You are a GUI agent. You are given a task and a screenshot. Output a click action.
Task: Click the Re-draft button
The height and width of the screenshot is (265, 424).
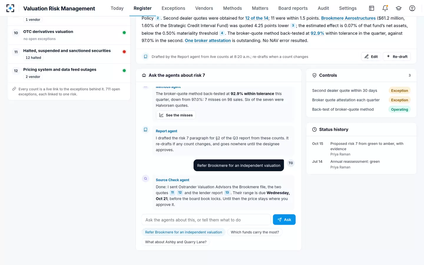(x=397, y=57)
